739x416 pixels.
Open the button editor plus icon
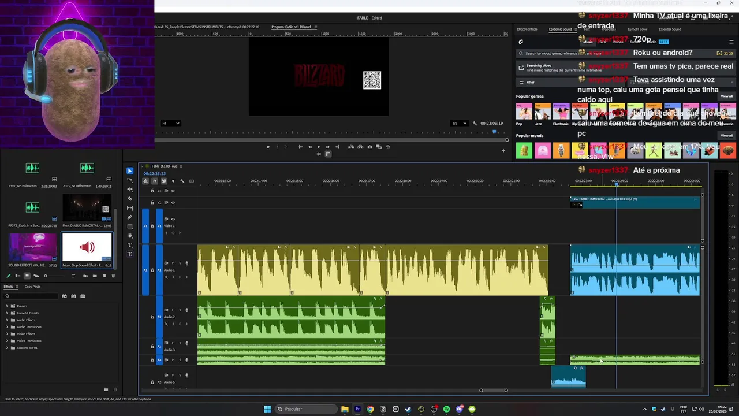point(503,151)
